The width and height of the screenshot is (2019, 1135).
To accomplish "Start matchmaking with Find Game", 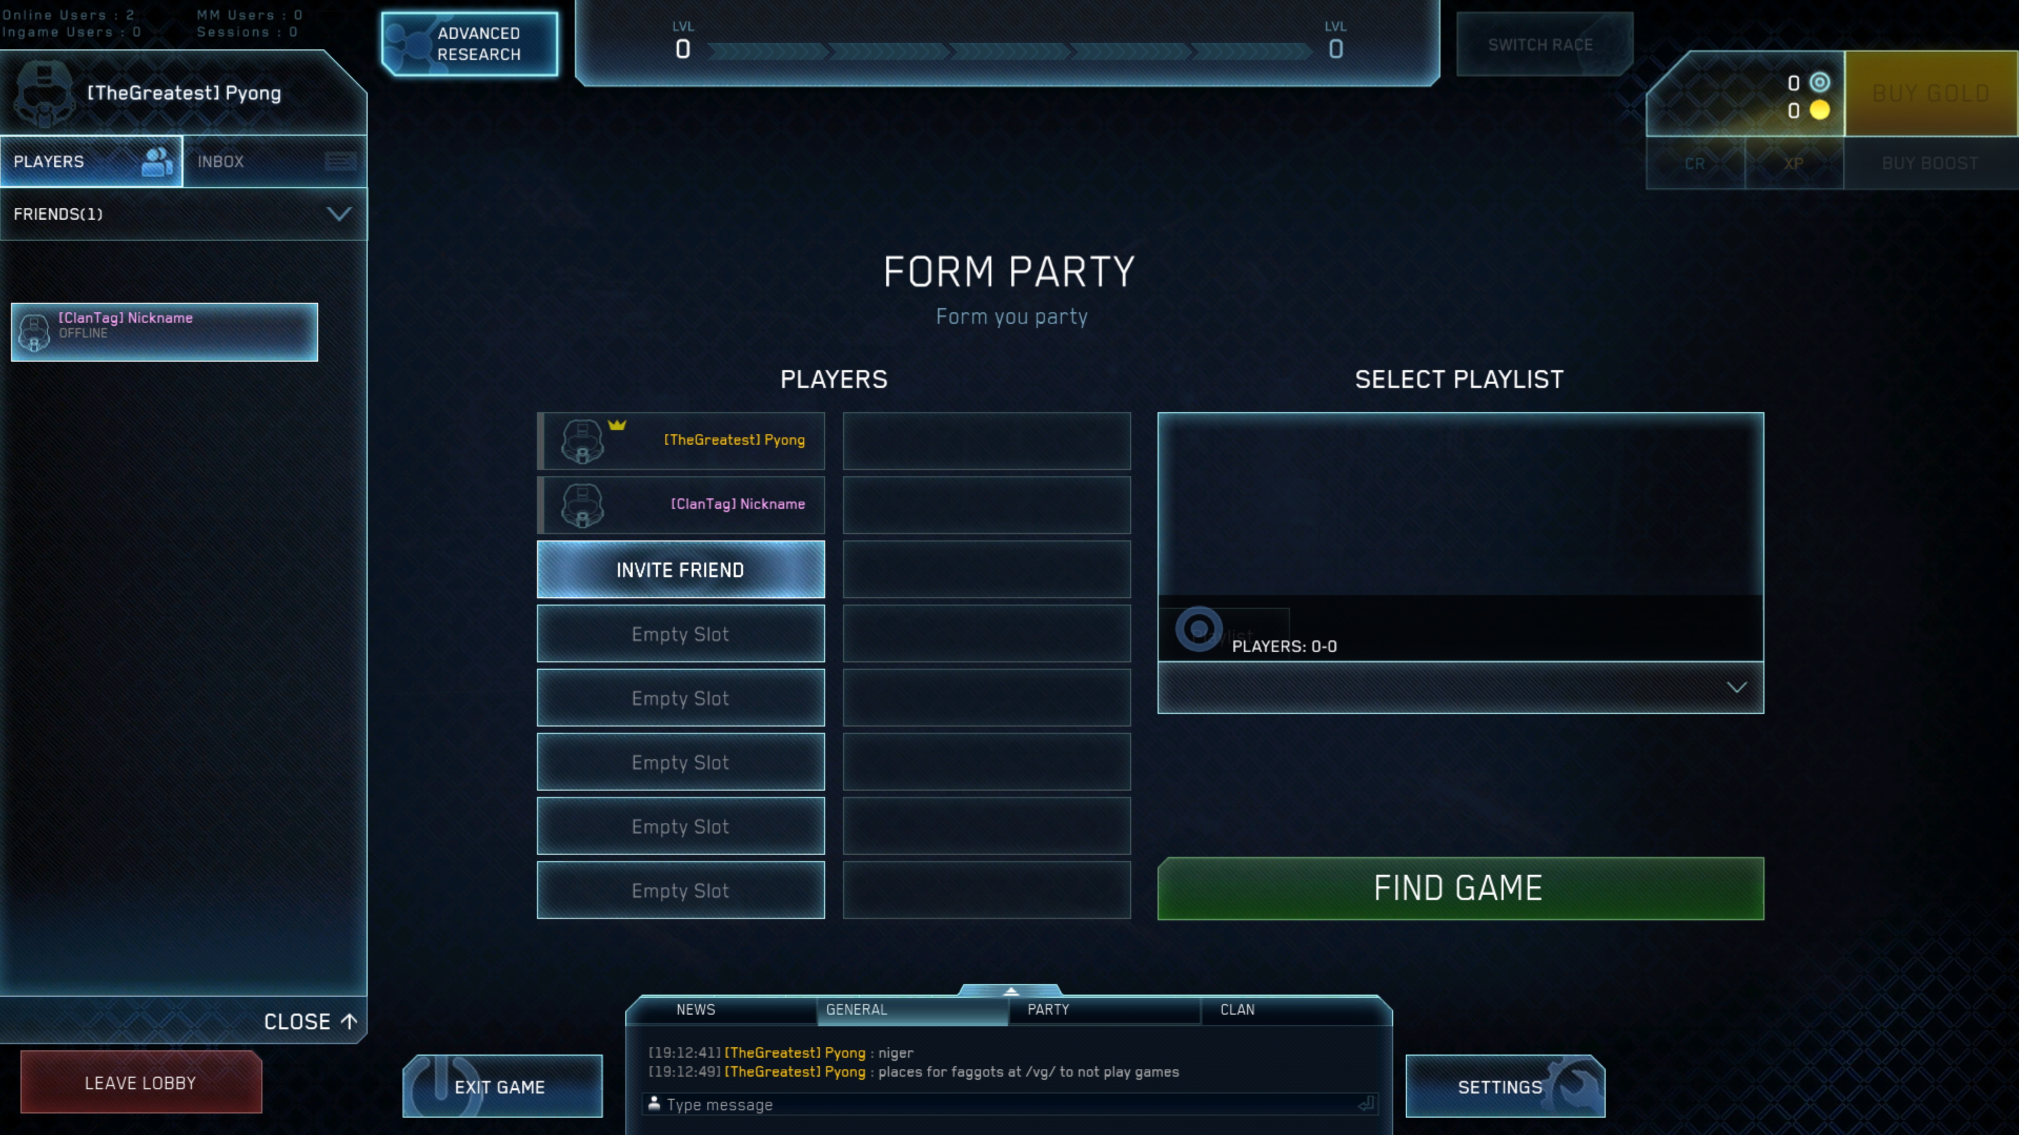I will 1460,888.
